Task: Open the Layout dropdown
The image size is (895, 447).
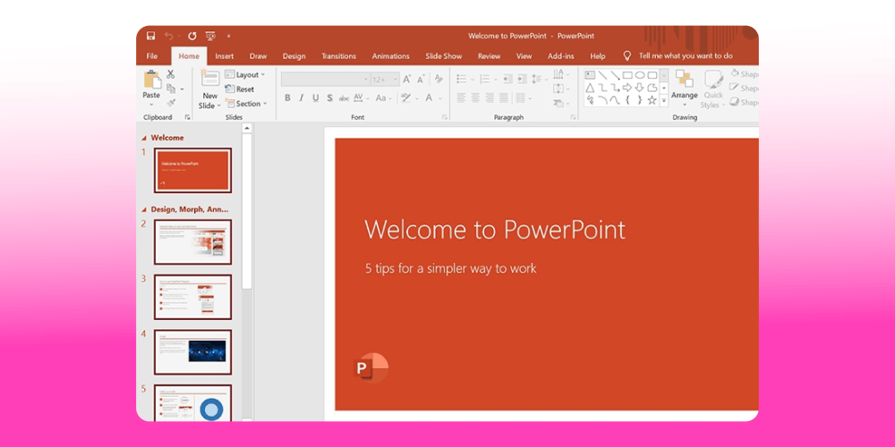Action: (x=245, y=75)
